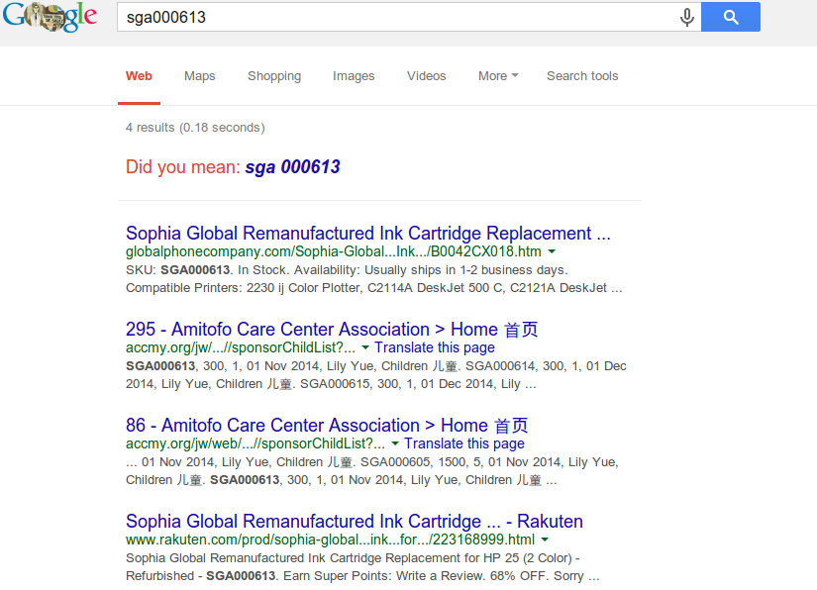Click snippet line '2014, Lily Yue, Children 儿童. SGA000615'
Viewport: 817px width, 590px height.
[331, 384]
